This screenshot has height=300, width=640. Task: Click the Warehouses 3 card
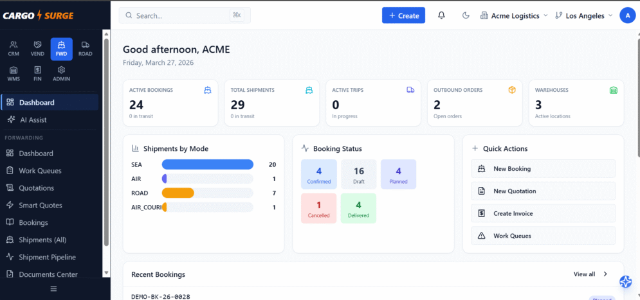click(576, 103)
